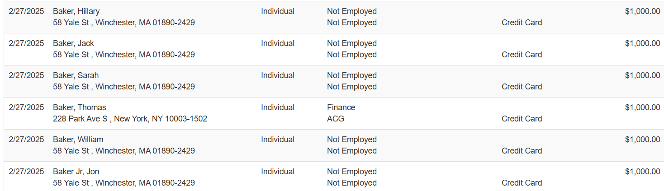The image size is (664, 191).
Task: Click the date in Sarah Baker's row
Action: click(26, 75)
